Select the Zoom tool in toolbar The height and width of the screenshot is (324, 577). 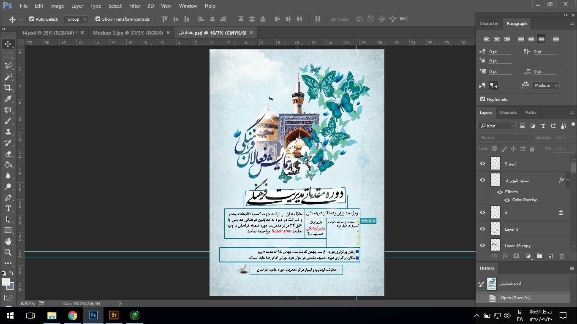point(8,252)
